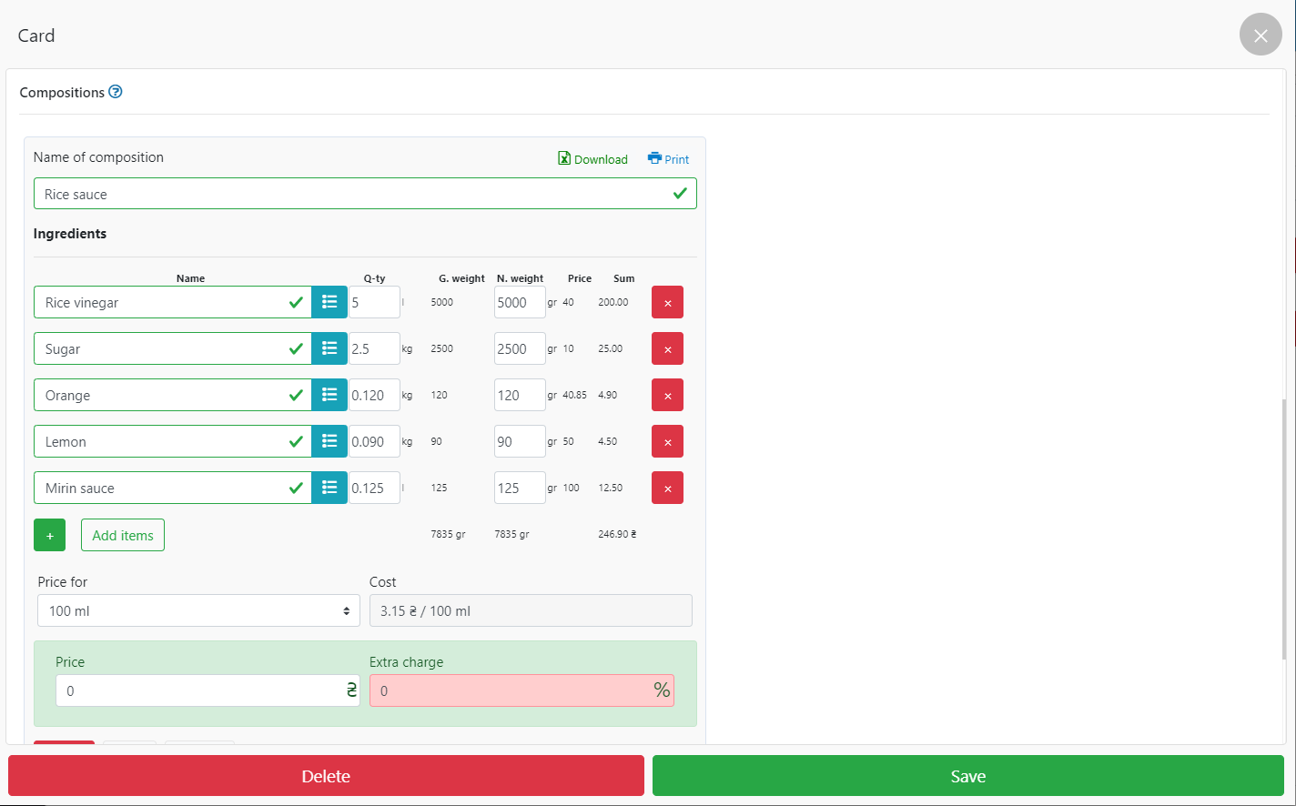
Task: Remove the Rice vinegar ingredient row
Action: 667,303
